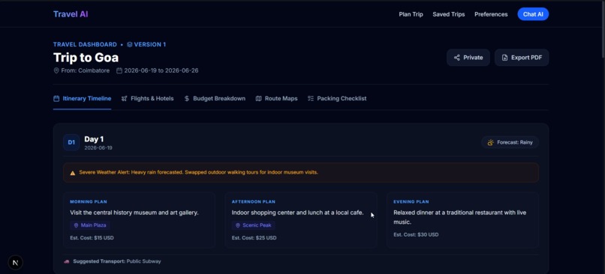
Task: Open the Budget Breakdown tab
Action: pyautogui.click(x=215, y=99)
